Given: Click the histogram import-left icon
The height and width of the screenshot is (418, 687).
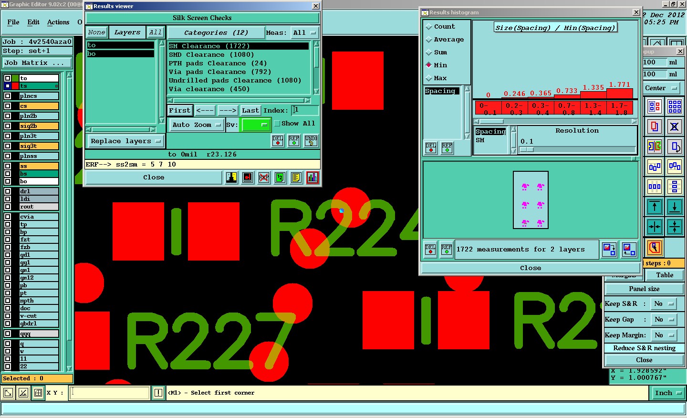Looking at the screenshot, I should [x=629, y=250].
